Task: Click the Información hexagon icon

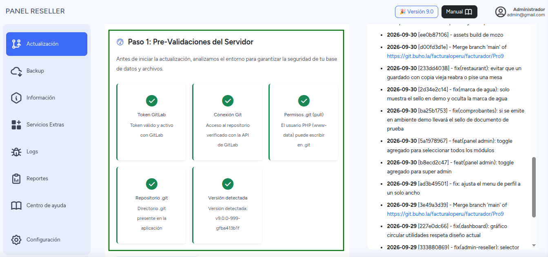Action: coord(16,98)
